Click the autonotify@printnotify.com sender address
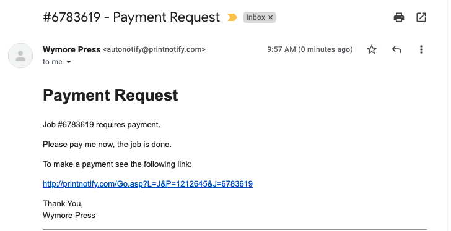This screenshot has height=231, width=451. pos(154,49)
